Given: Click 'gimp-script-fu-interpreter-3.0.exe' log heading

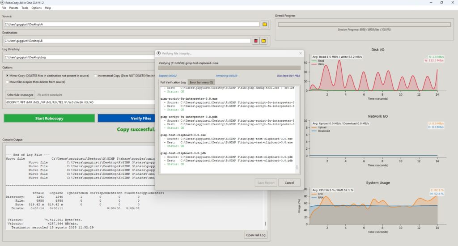Looking at the screenshot, I should 189,99.
